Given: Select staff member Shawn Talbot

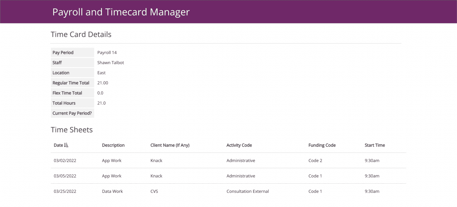Looking at the screenshot, I should (x=111, y=62).
